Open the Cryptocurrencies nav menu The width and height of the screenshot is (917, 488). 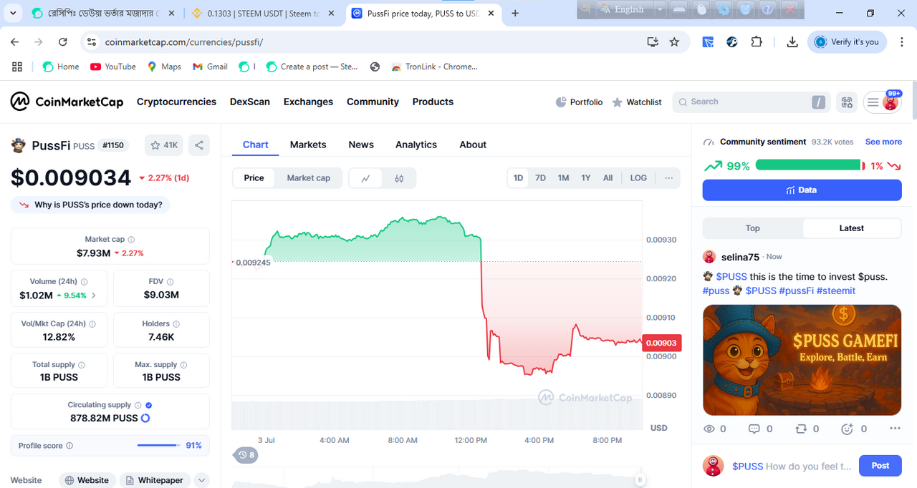click(x=176, y=102)
